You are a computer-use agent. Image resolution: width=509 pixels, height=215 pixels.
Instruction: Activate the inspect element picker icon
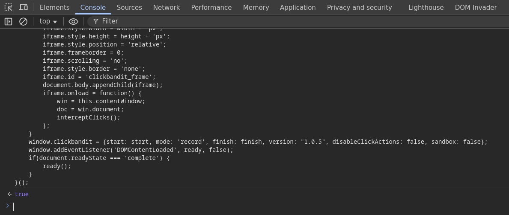click(9, 7)
